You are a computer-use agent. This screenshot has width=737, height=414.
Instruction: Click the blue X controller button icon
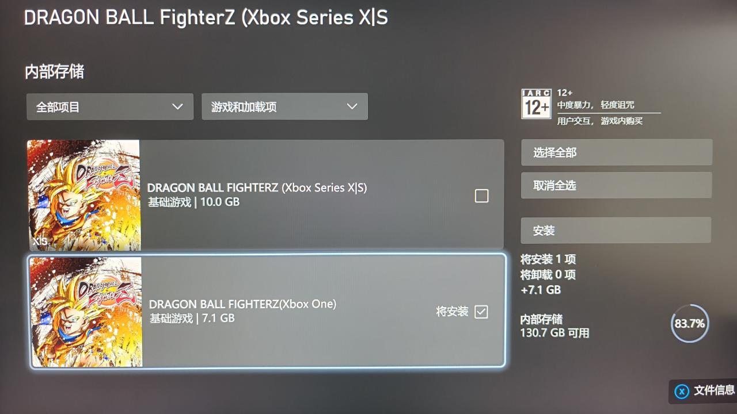pyautogui.click(x=682, y=392)
